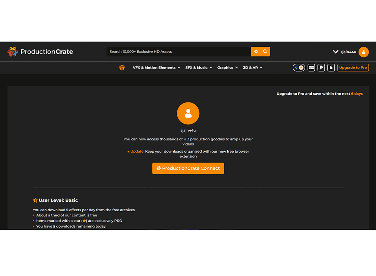376x276 pixels.
Task: Expand the 3D & AR menu
Action: coord(253,67)
